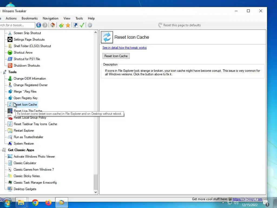The width and height of the screenshot is (277, 208).
Task: Open the winaero.com link in status bar
Action: pos(247,199)
